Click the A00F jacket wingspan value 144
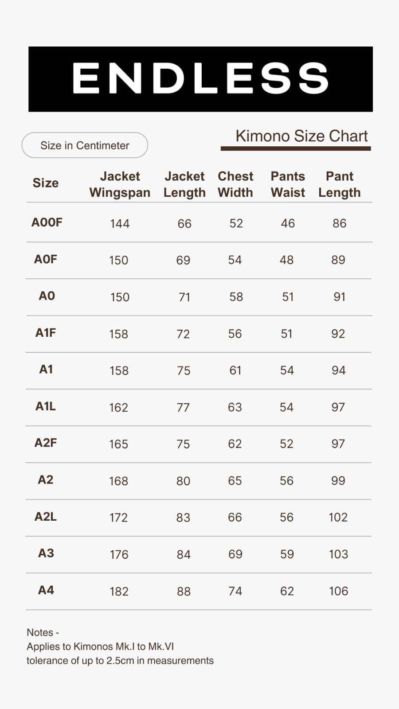 [x=120, y=223]
